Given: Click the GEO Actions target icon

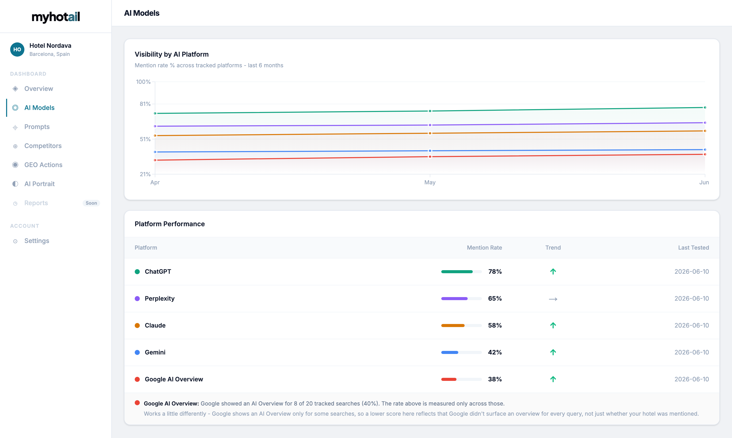Looking at the screenshot, I should (x=15, y=165).
